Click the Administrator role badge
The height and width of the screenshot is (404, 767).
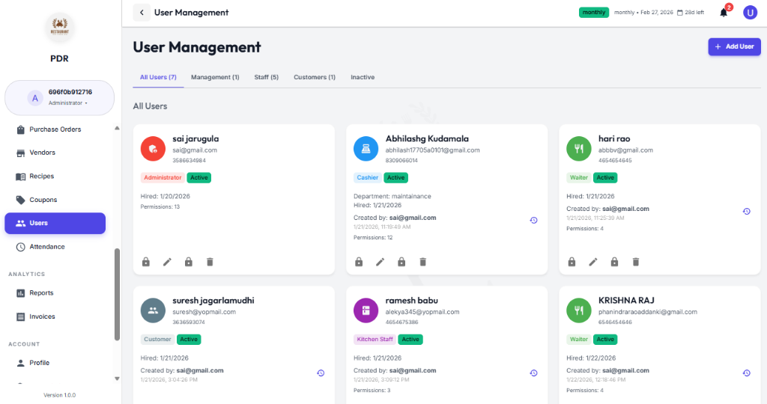(163, 178)
